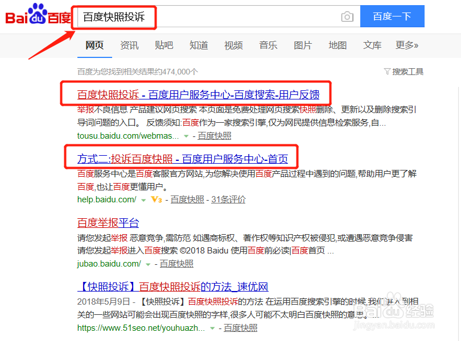Open 方式二:投诉百度快照 result link

click(183, 159)
